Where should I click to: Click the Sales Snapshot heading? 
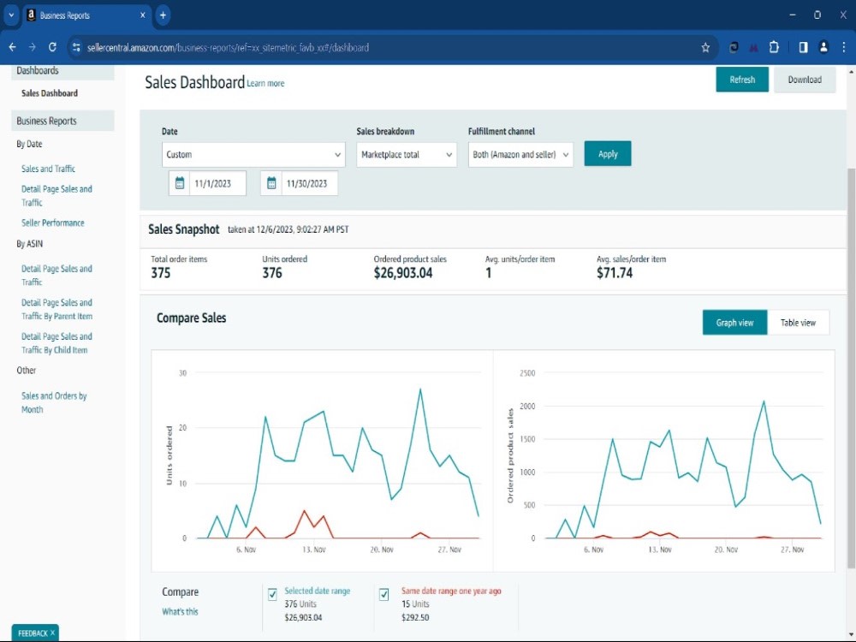click(184, 229)
